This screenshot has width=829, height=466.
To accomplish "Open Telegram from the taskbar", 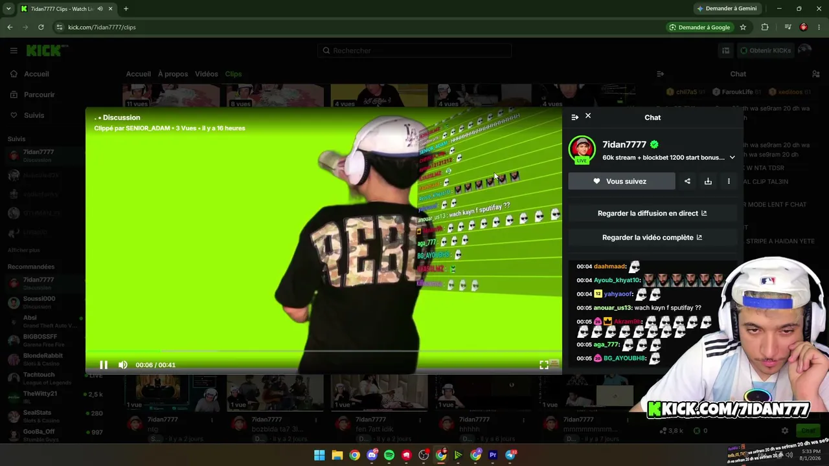I will click(510, 455).
